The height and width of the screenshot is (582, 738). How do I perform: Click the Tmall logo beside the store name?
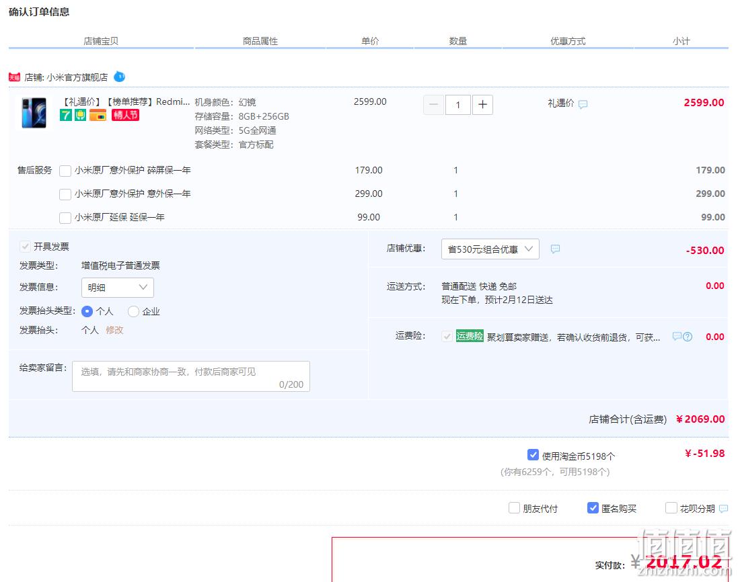[14, 77]
